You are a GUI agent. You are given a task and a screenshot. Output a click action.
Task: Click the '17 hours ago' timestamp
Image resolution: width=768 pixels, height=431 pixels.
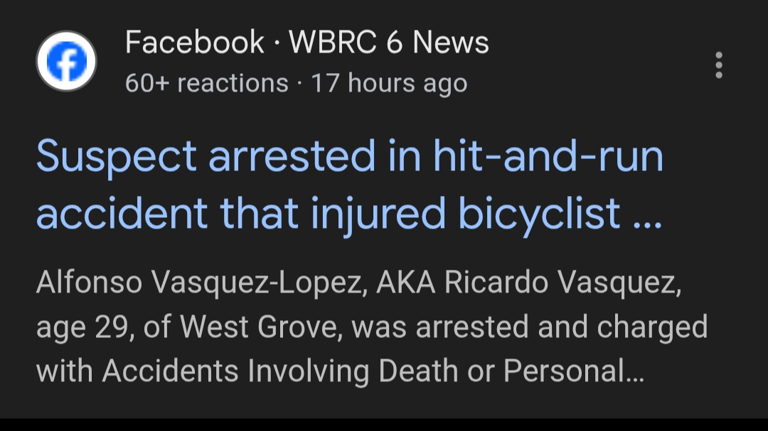click(x=389, y=84)
